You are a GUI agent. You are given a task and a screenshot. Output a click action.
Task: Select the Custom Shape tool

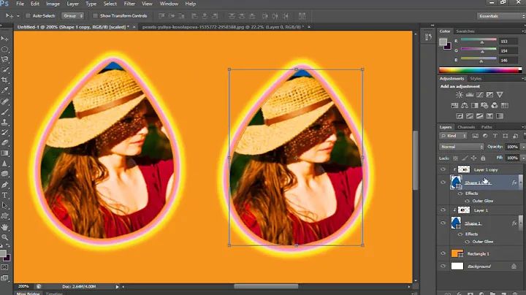(x=4, y=216)
